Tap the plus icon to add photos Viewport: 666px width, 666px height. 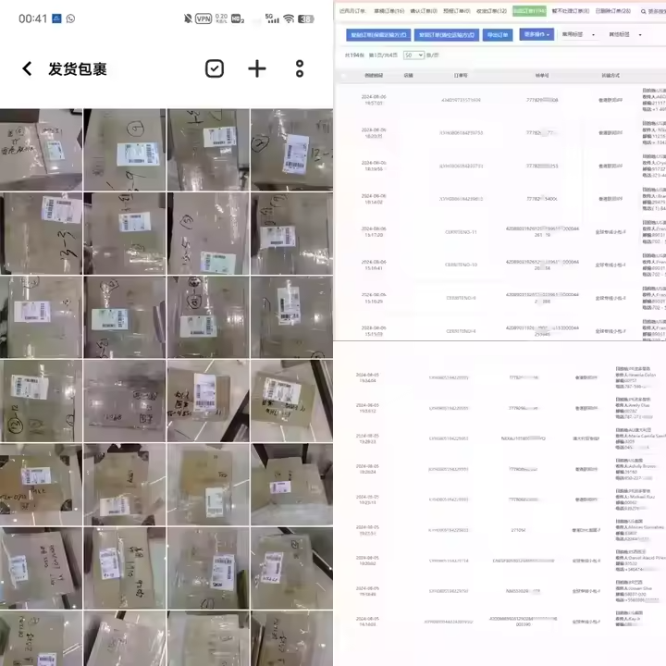[x=257, y=68]
